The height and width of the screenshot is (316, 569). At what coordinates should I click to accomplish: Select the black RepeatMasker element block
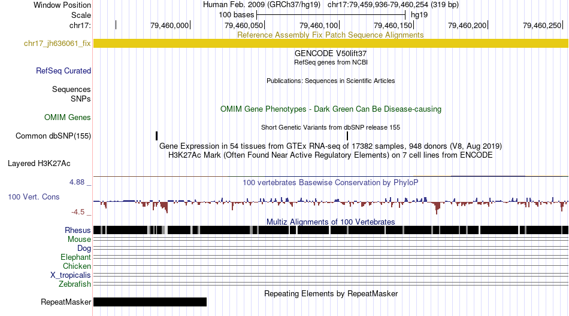click(150, 302)
